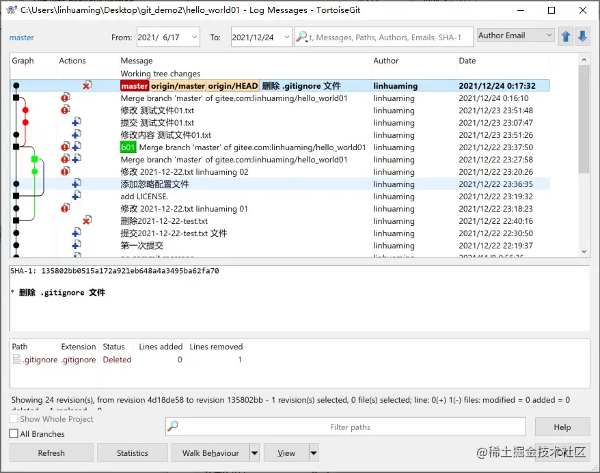Click the Deleted status of .gitignore

coord(117,360)
